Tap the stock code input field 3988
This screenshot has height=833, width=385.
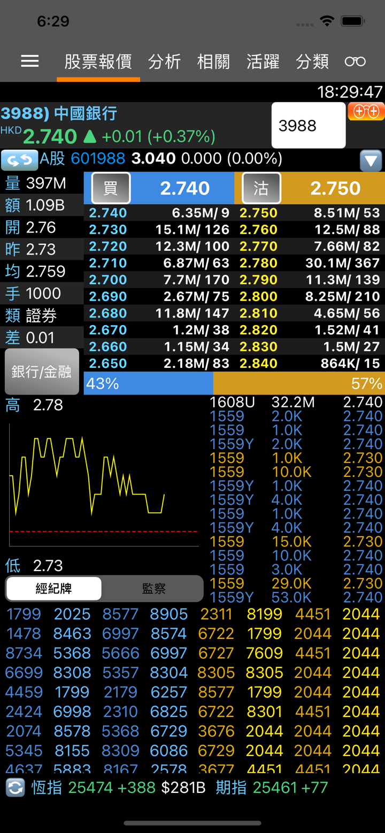coord(308,126)
